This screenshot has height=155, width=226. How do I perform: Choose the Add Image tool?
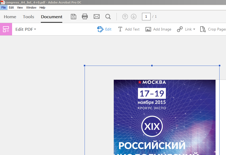coord(158,29)
